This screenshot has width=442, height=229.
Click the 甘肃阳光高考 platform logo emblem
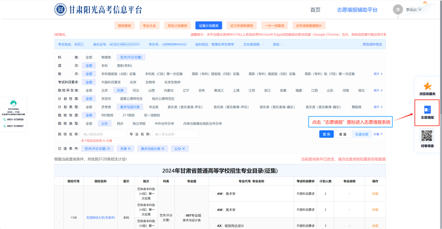click(x=61, y=9)
